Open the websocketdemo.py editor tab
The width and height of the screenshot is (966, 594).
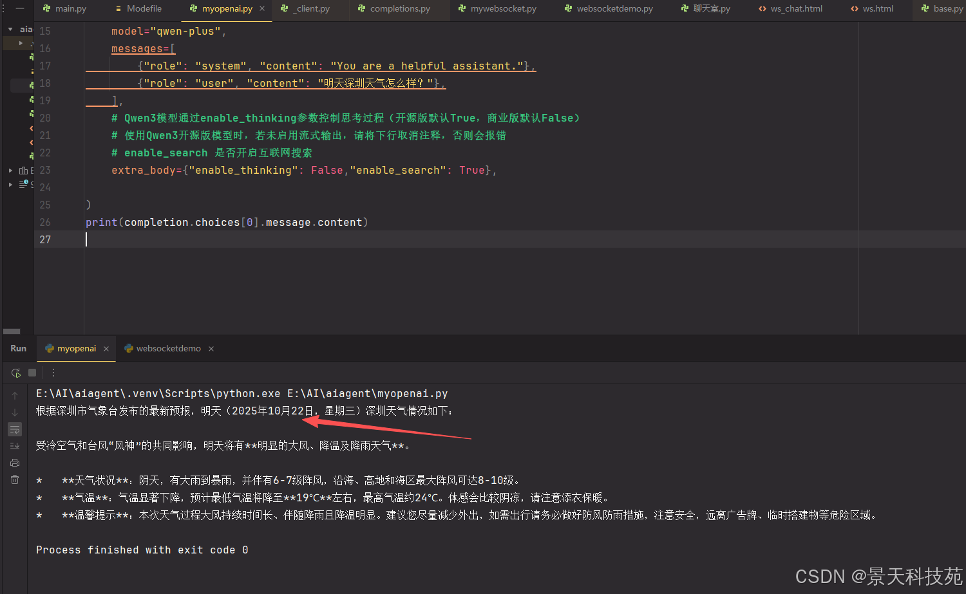[609, 8]
